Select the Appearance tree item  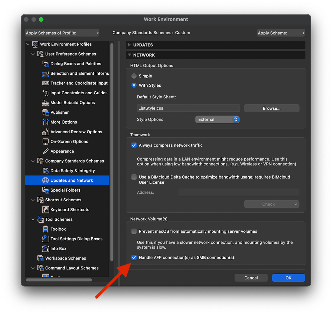[x=62, y=152]
